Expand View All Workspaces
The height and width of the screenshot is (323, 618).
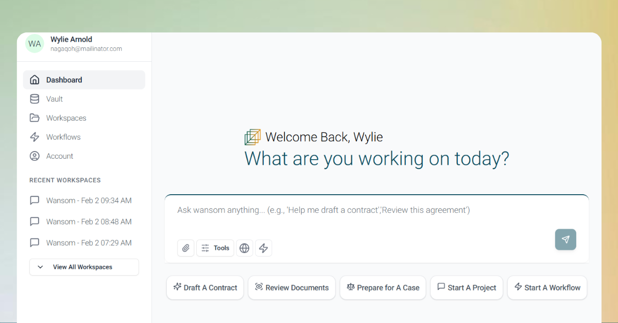[x=84, y=267]
